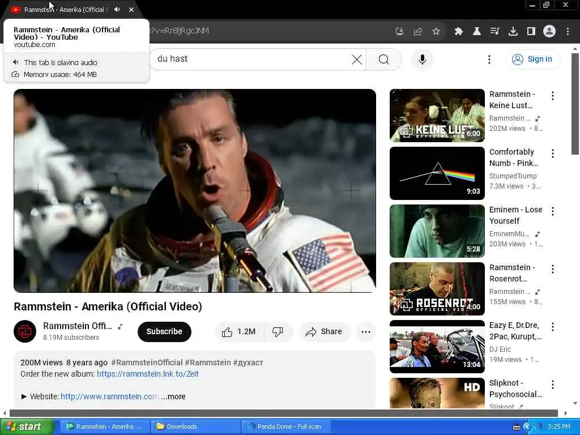Clear the 'du hast' search text

click(357, 59)
